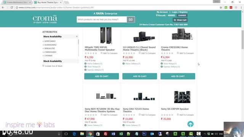244x137 pixels.
Task: Open Microsoft Word from the taskbar
Action: (113, 134)
